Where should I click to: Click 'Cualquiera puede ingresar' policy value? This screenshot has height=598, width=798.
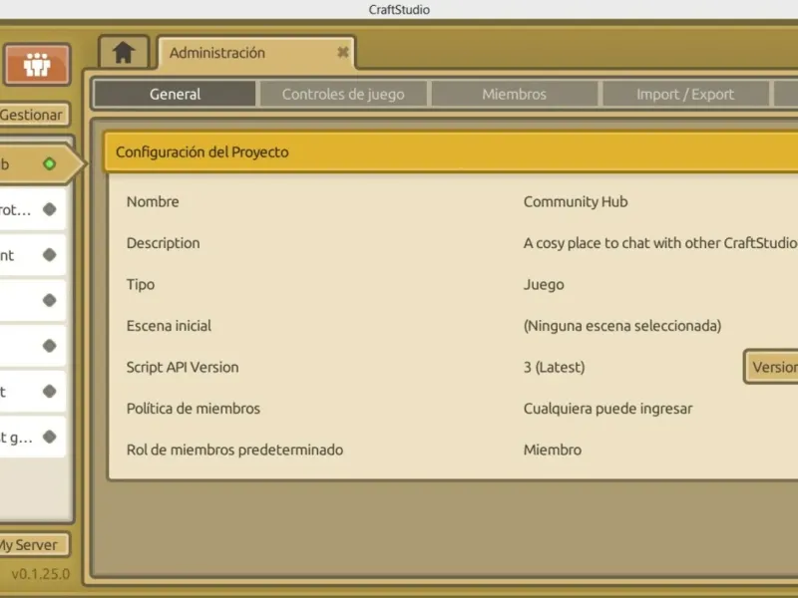click(607, 409)
